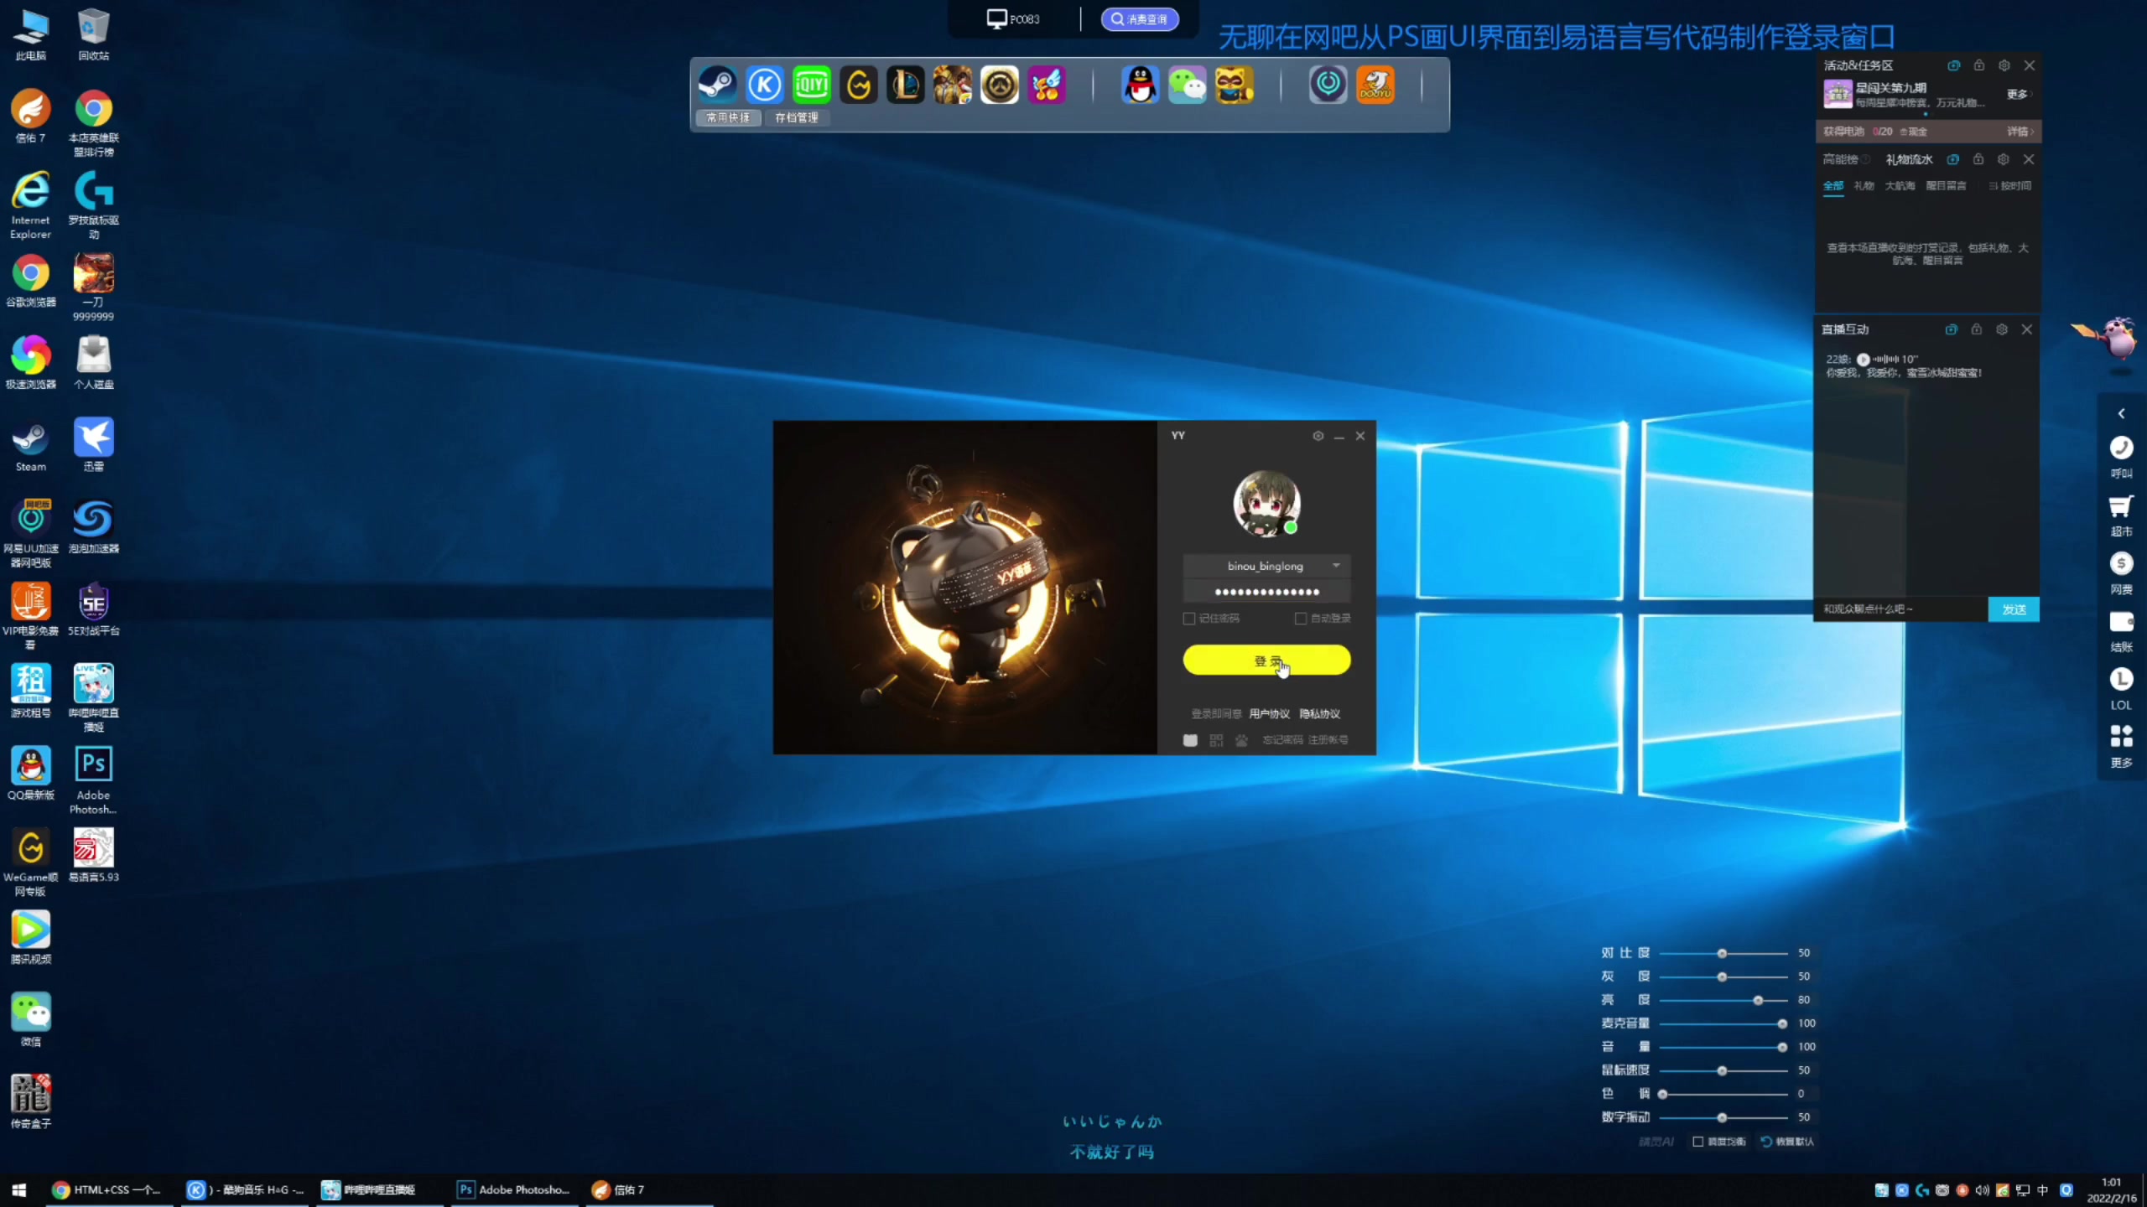
Task: Toggle lock on 礼物流水 panel
Action: tap(1978, 159)
